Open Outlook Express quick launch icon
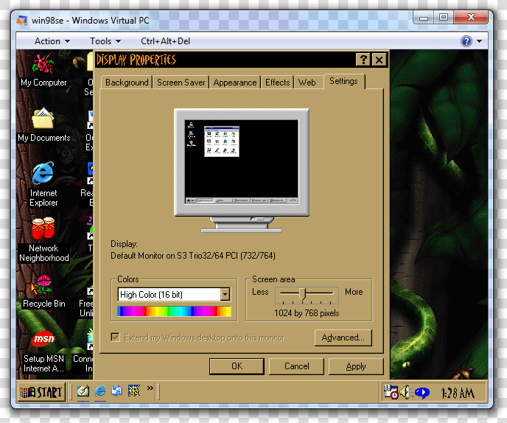507x423 pixels. tap(116, 391)
